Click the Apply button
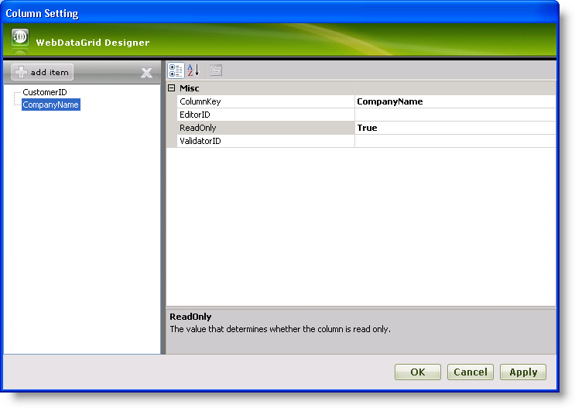Image resolution: width=575 pixels, height=408 pixels. coord(523,372)
